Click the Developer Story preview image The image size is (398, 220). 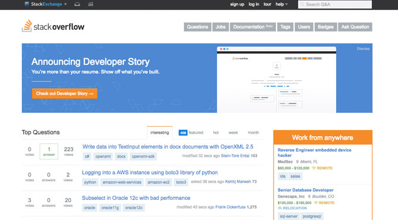click(x=277, y=80)
